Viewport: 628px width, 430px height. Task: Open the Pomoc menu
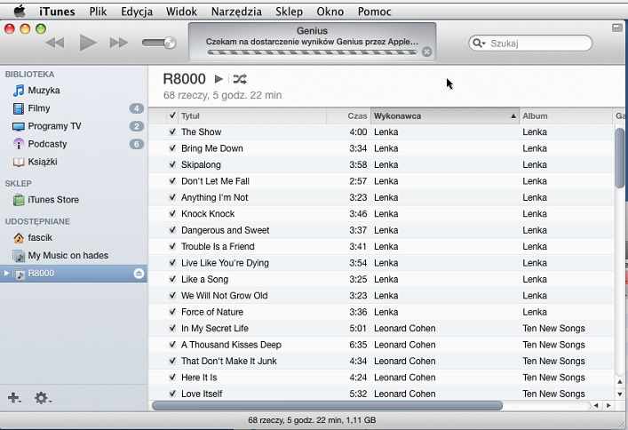[x=375, y=12]
